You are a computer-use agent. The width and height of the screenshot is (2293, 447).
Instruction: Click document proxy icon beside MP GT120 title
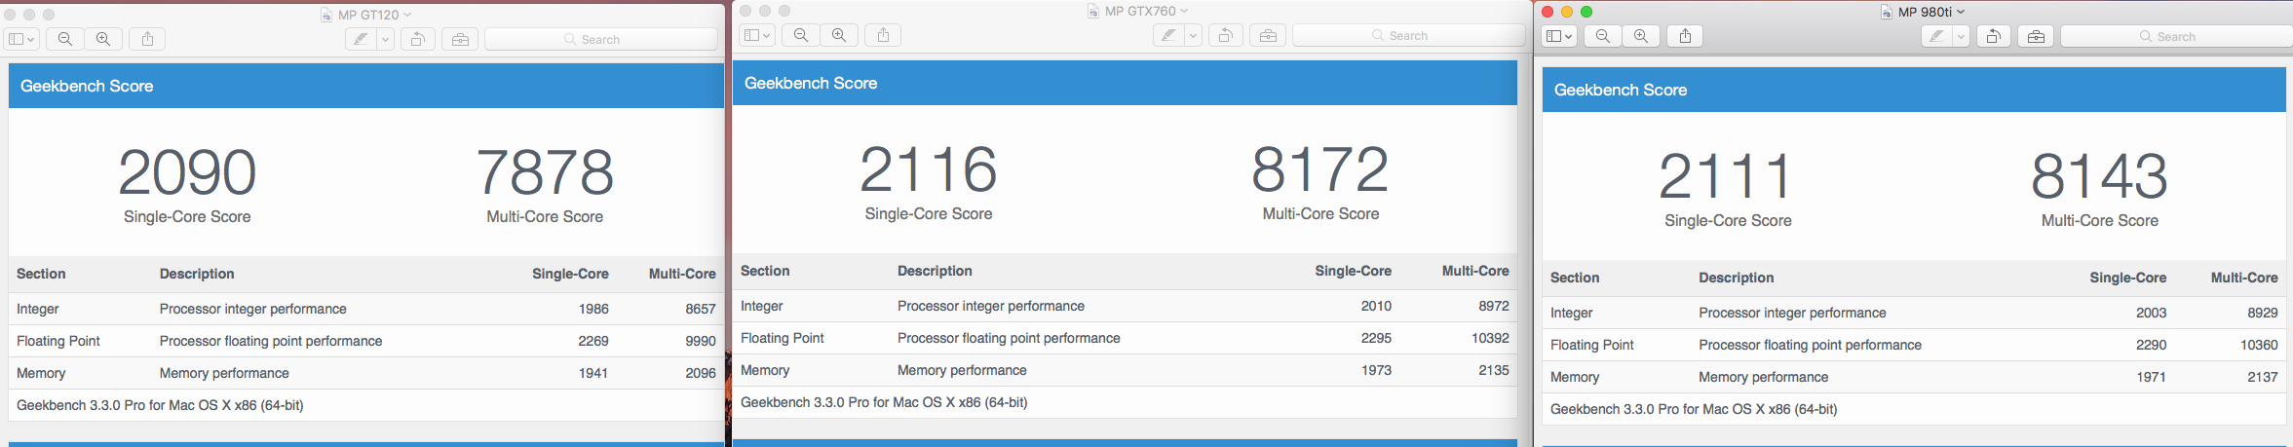tap(326, 15)
